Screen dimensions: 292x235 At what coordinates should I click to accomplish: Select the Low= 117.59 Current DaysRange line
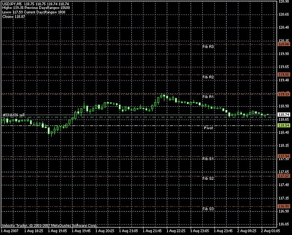(x=34, y=12)
